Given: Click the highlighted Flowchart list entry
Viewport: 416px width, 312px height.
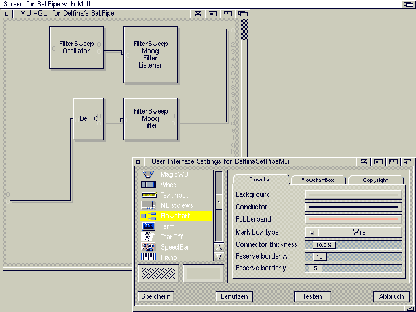Looking at the screenshot, I should tap(175, 216).
